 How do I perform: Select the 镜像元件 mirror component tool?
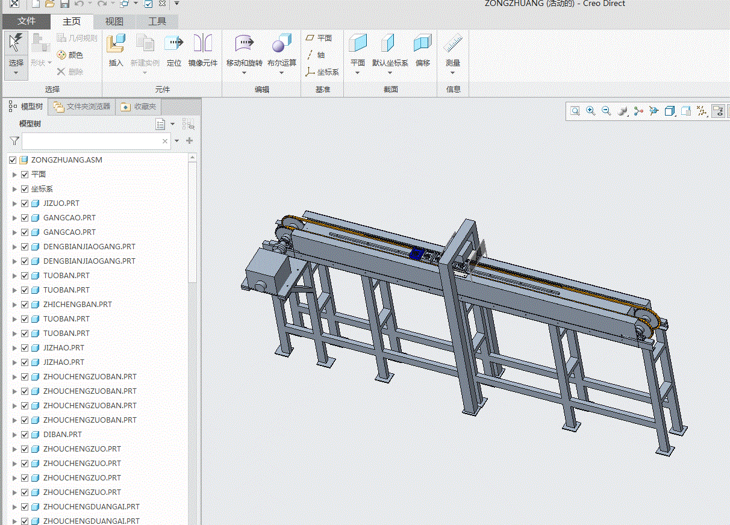point(203,45)
